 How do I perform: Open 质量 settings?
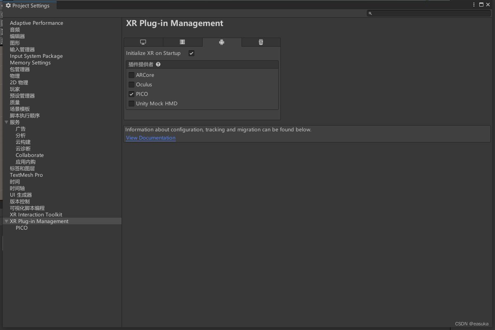[15, 102]
